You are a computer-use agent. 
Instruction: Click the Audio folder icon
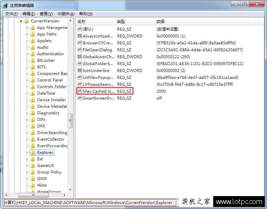click(x=33, y=48)
